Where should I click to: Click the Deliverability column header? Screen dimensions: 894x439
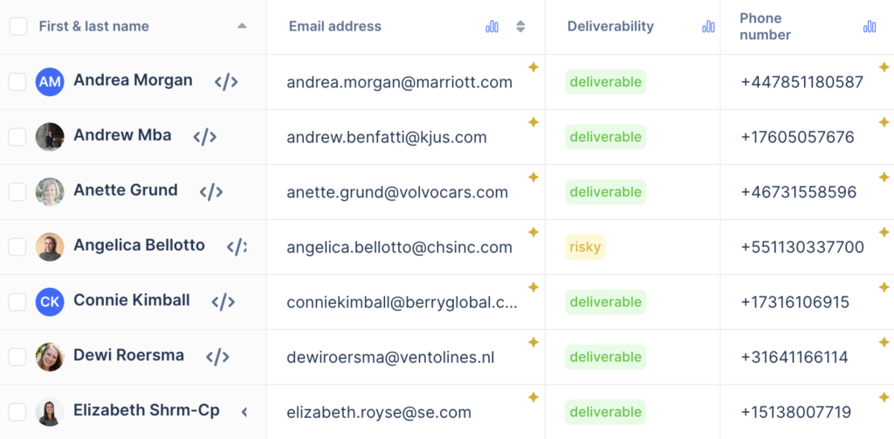(610, 26)
